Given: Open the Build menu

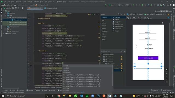Looking at the screenshot, I should click(42, 2).
